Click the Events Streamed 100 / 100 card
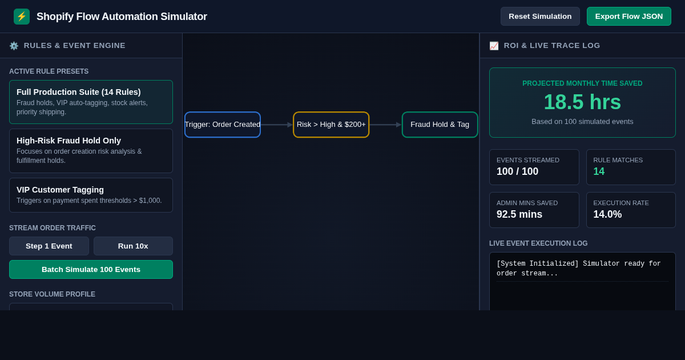 [x=534, y=167]
